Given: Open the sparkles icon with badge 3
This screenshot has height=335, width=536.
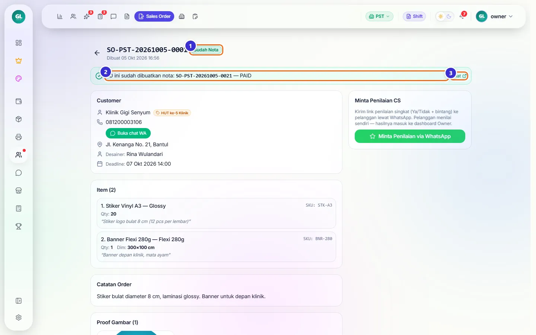Looking at the screenshot, I should (x=87, y=16).
